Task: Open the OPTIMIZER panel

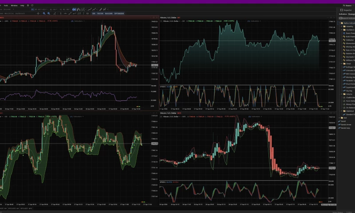Action: click(x=119, y=14)
